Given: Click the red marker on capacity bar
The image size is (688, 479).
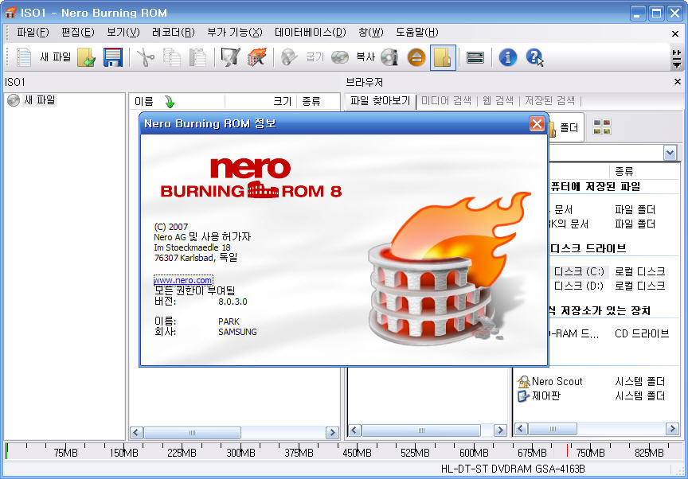Looking at the screenshot, I should (567, 450).
